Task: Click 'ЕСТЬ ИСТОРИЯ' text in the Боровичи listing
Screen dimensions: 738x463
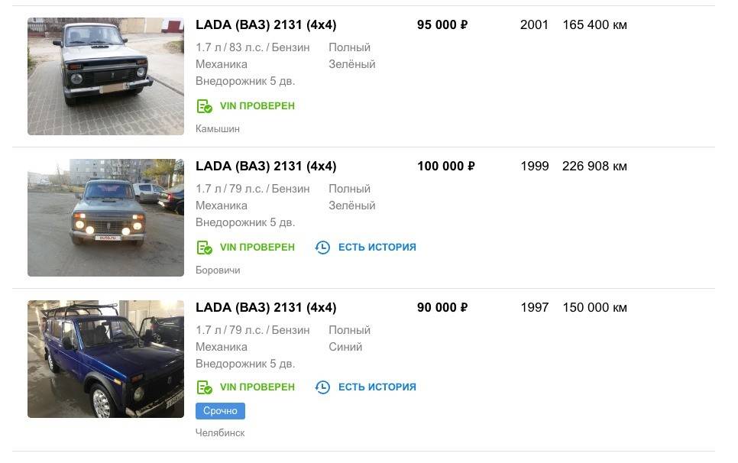Action: [x=377, y=248]
